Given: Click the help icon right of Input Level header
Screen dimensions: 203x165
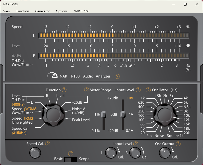Looking at the screenshot, I should point(138,90).
